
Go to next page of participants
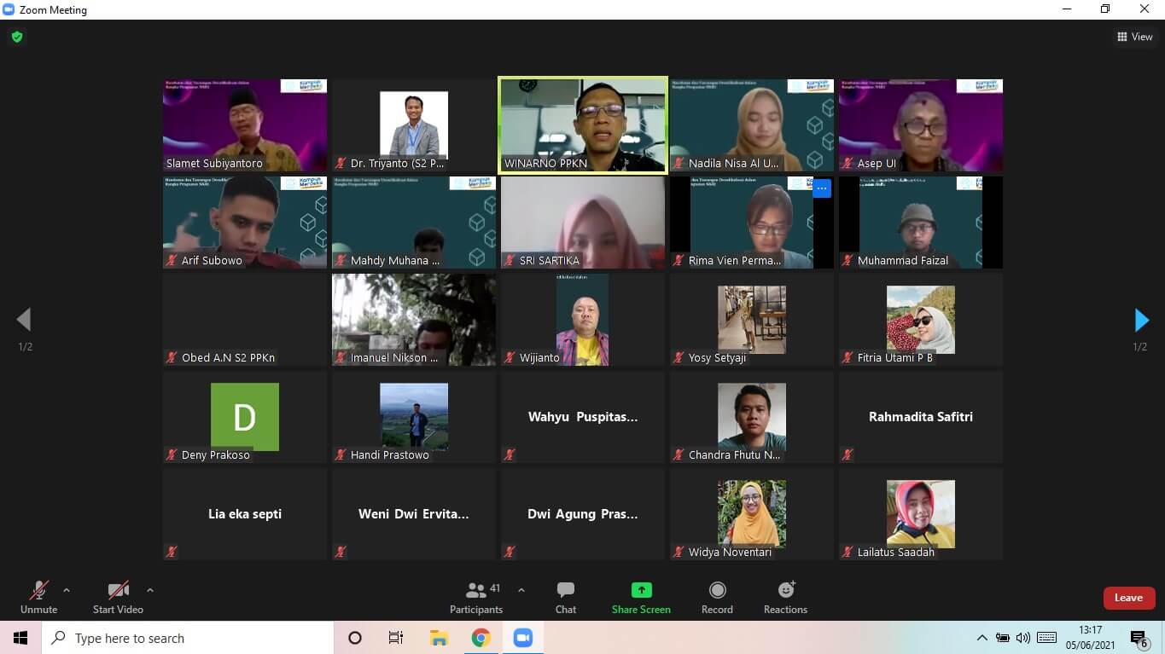pyautogui.click(x=1141, y=321)
